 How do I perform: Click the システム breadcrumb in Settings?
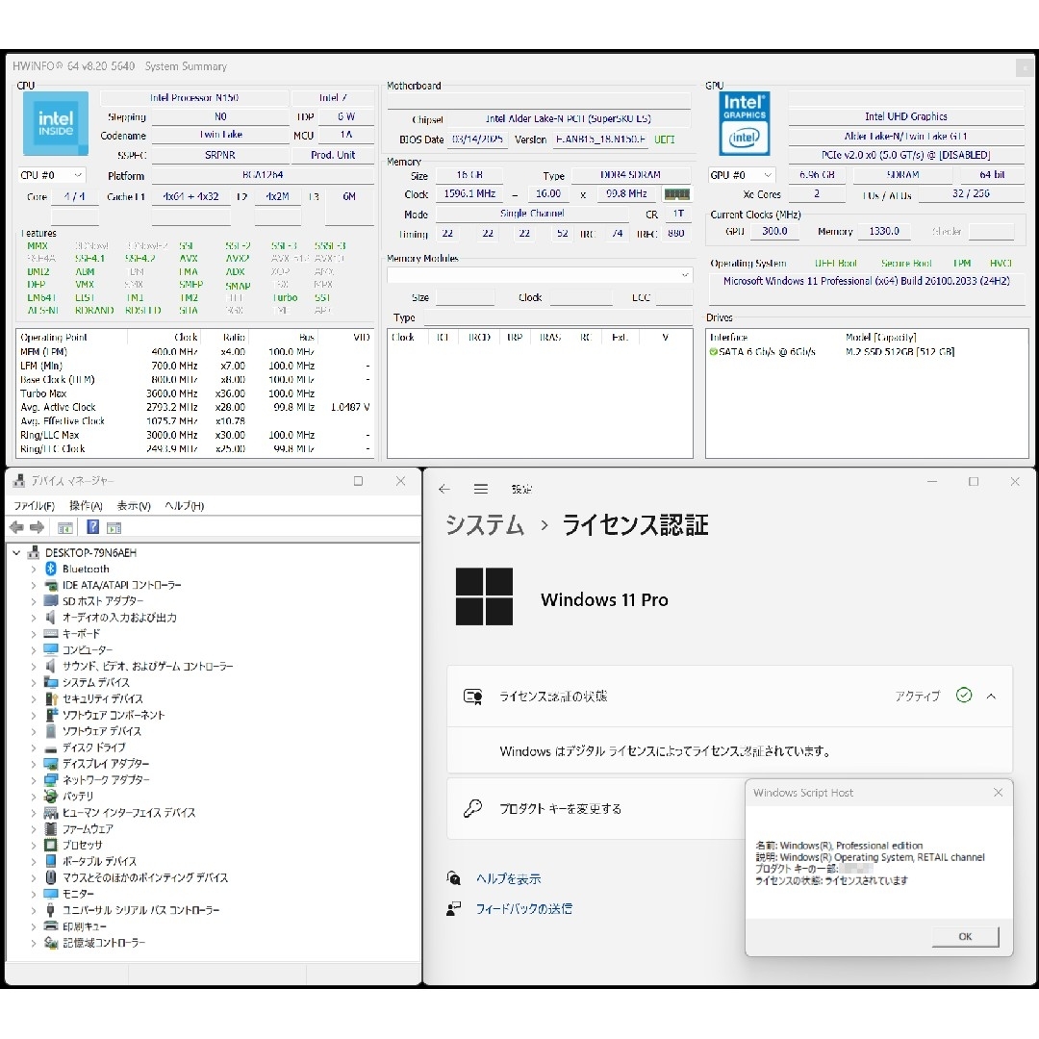[x=484, y=525]
